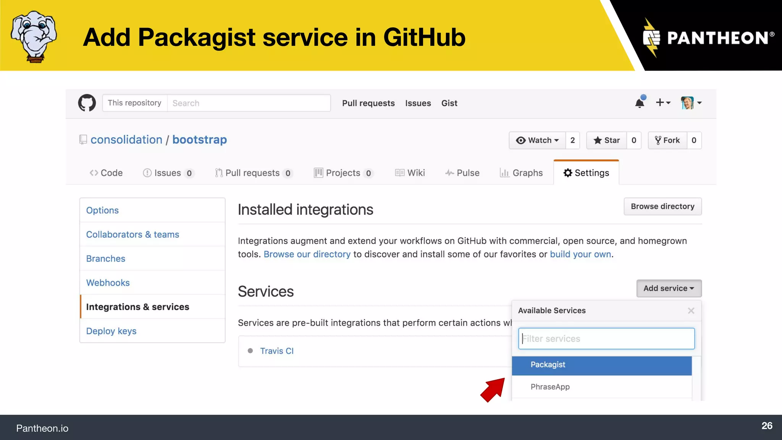The image size is (782, 440).
Task: Click the Watch dropdown button
Action: point(537,140)
